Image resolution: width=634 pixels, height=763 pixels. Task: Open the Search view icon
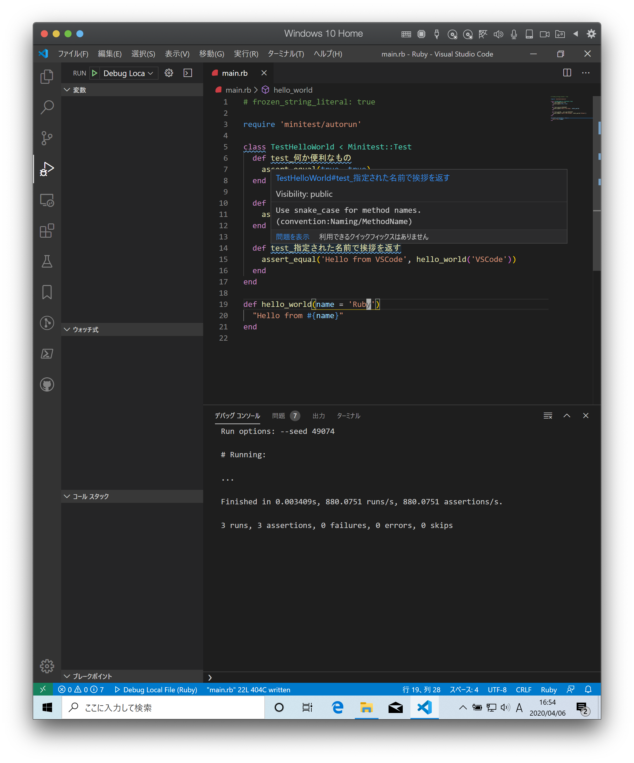[47, 107]
